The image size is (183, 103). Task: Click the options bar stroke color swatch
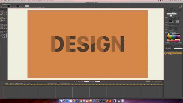(x=17, y=6)
